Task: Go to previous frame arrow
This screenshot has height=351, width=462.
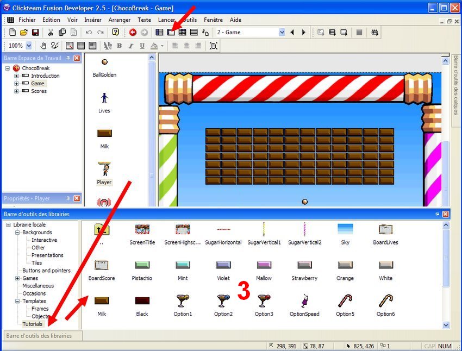Action: pos(292,32)
